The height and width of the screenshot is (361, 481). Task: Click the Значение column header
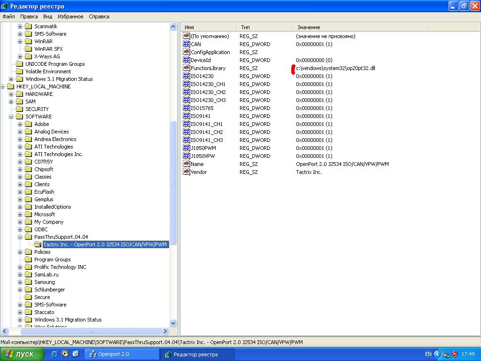[360, 27]
